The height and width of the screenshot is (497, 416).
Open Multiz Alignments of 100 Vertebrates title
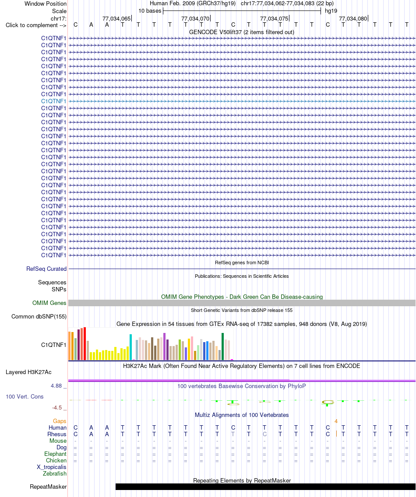[x=242, y=415]
